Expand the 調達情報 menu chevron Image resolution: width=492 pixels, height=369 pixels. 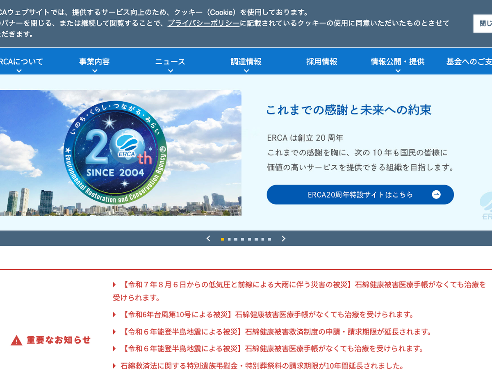pyautogui.click(x=246, y=71)
